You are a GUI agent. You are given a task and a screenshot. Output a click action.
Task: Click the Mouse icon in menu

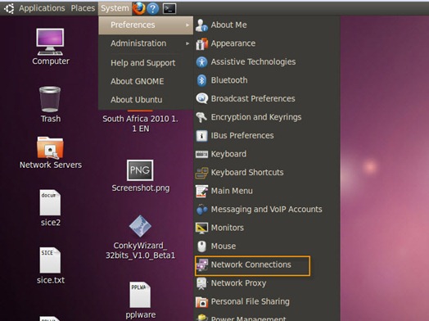point(202,246)
